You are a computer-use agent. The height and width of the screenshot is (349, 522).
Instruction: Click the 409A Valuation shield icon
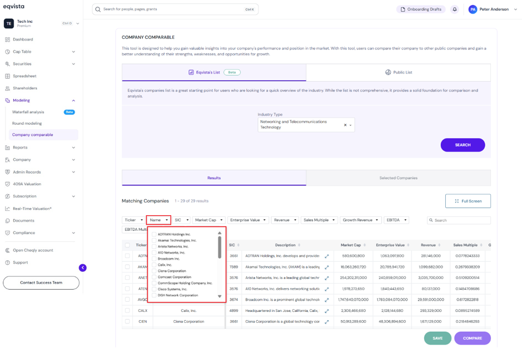(x=7, y=184)
